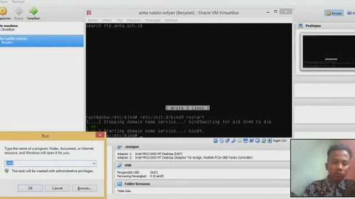
Task: Click the Folder bersama section icon
Action: click(x=120, y=184)
